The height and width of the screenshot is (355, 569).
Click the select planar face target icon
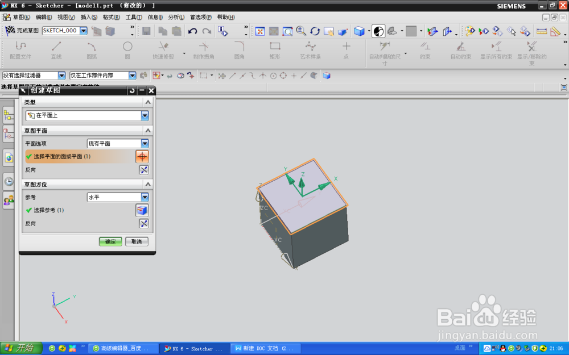pyautogui.click(x=142, y=157)
